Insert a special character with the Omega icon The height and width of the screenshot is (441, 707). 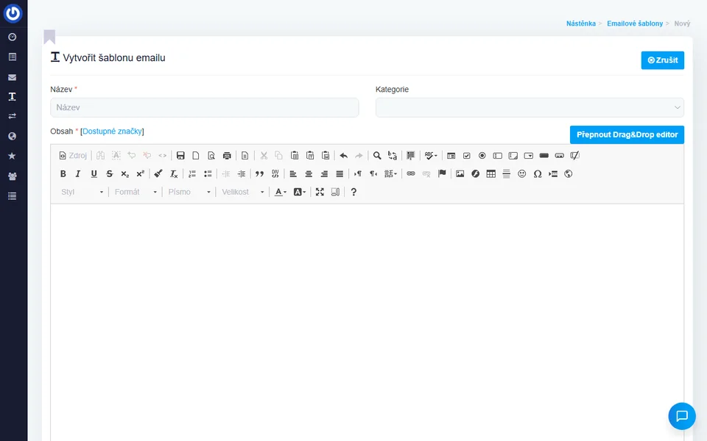click(x=538, y=174)
